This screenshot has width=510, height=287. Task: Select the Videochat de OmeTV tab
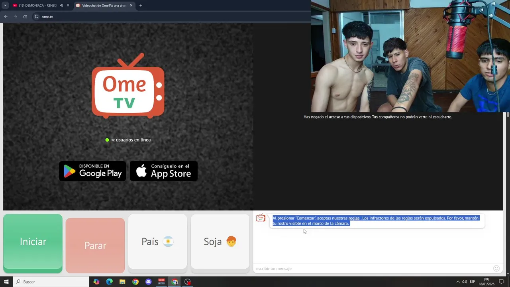tap(104, 5)
